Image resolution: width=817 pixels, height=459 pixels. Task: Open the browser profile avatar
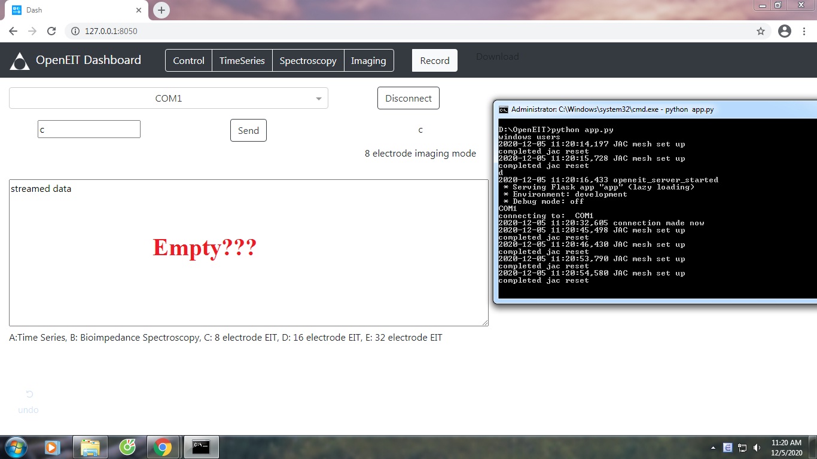[784, 31]
